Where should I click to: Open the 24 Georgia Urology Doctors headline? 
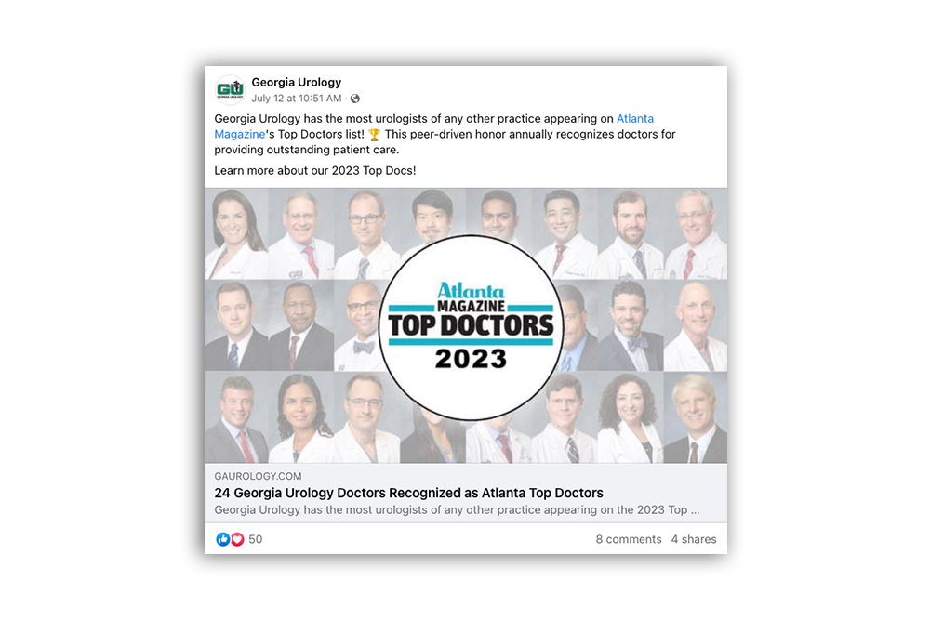[408, 493]
